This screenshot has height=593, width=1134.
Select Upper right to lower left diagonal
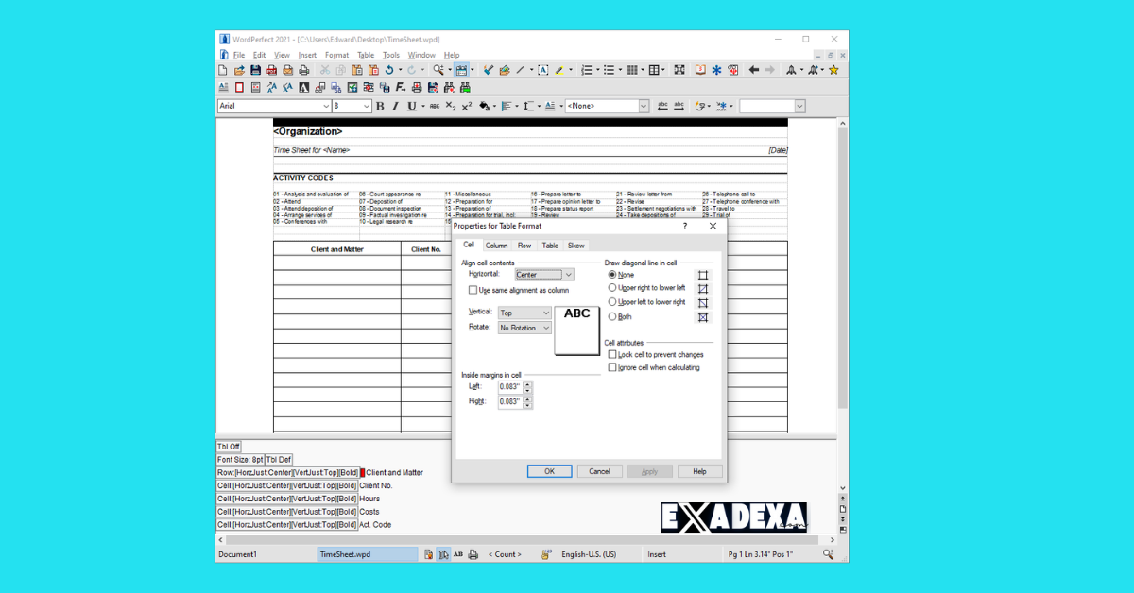611,288
